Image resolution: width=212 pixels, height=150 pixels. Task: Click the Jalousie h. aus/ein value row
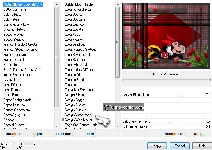pos(166,127)
